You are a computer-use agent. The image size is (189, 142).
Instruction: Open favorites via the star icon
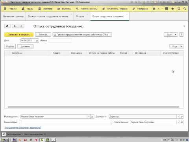pyautogui.click(x=173, y=9)
